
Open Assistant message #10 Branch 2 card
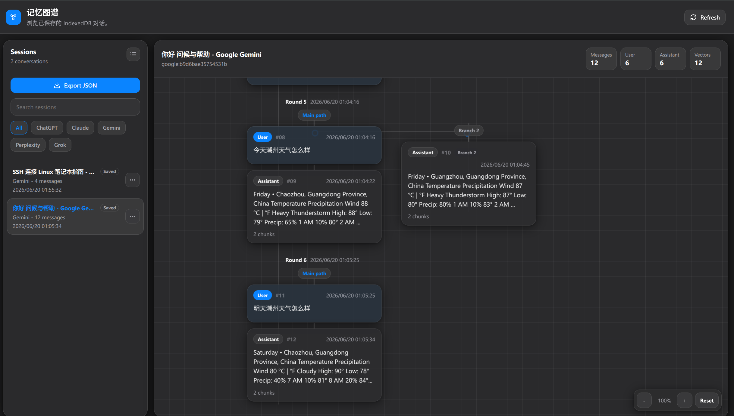coord(469,183)
